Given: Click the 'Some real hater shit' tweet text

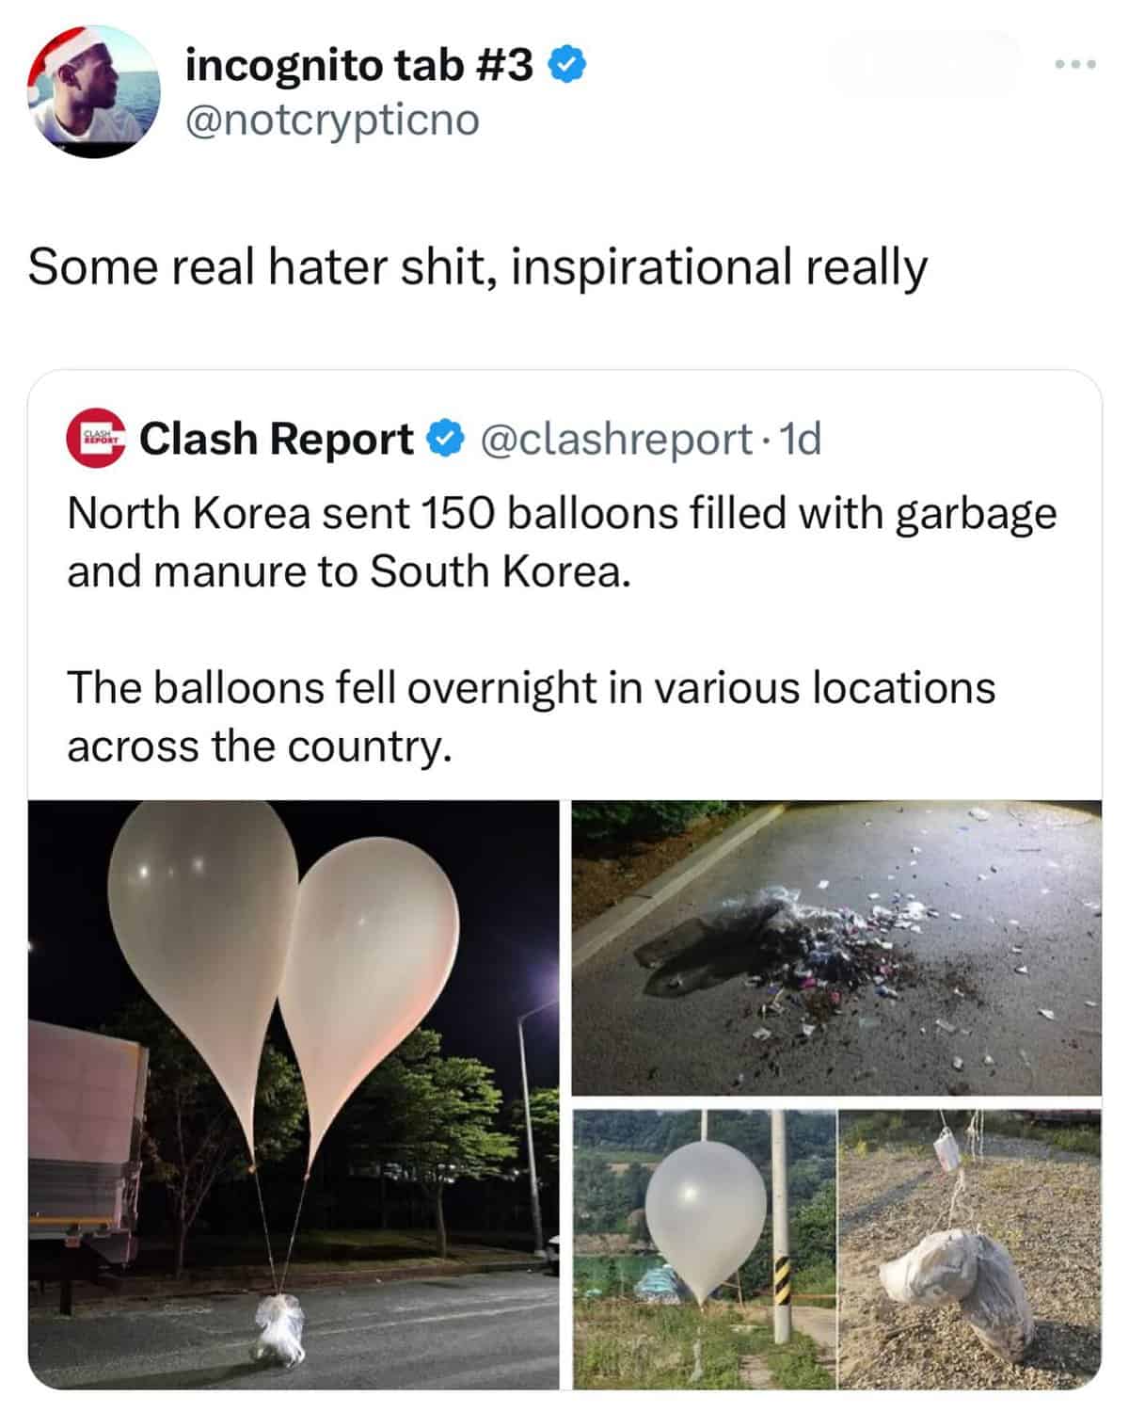Looking at the screenshot, I should (x=477, y=267).
